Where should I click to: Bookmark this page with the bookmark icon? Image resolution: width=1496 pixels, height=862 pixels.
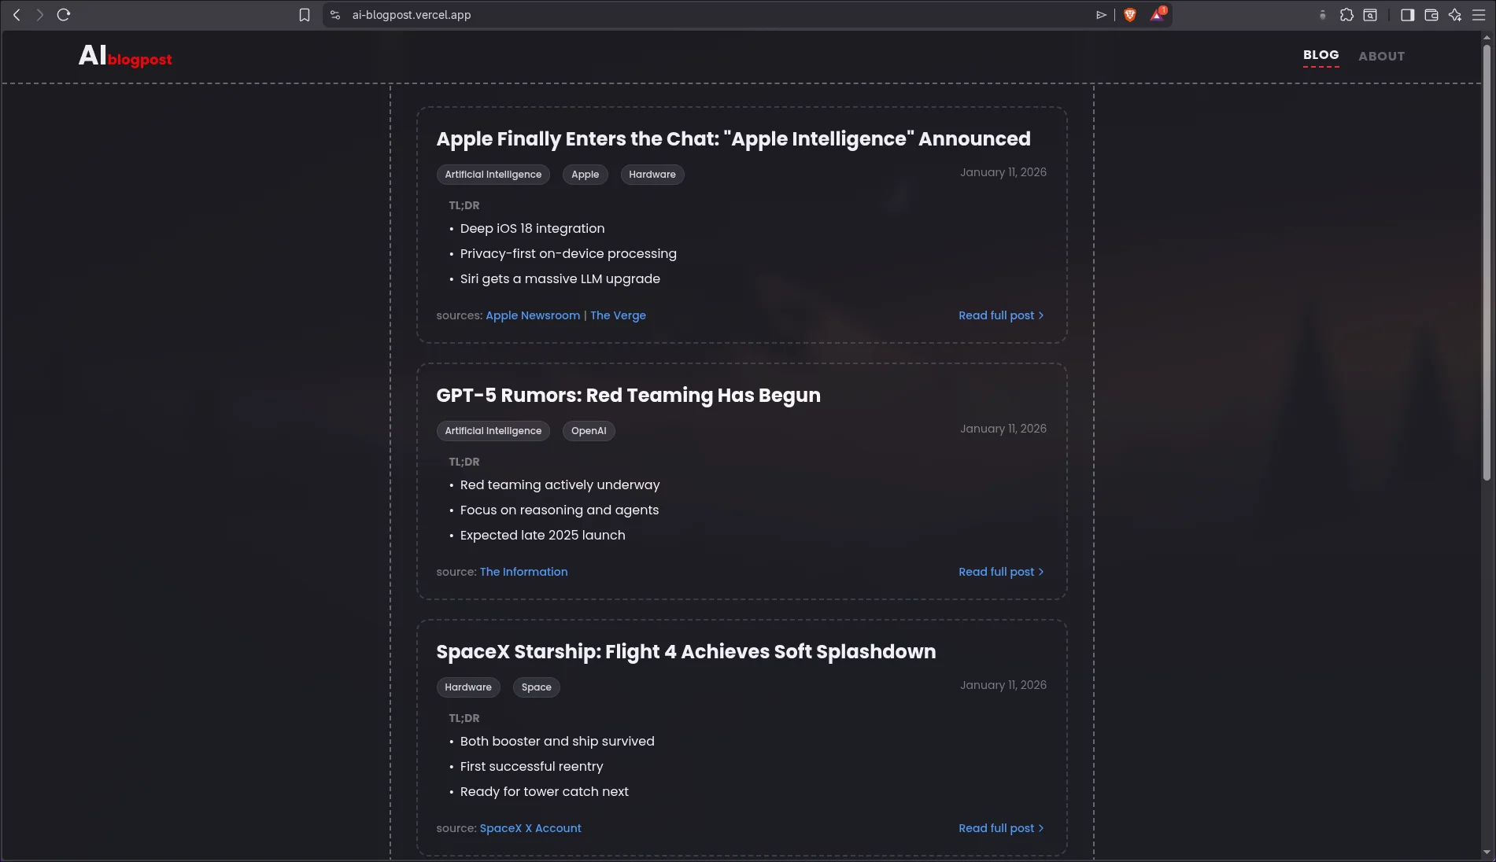pos(305,15)
